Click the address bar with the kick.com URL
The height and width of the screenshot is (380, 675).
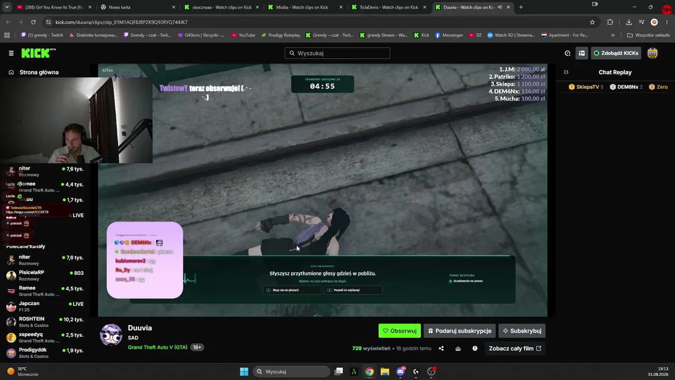(x=316, y=22)
